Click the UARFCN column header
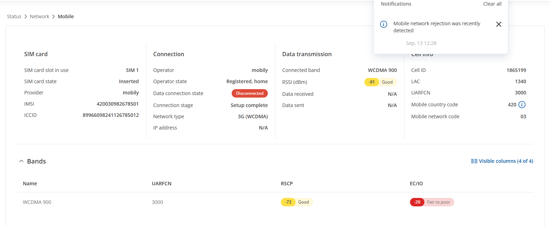This screenshot has width=549, height=226. tap(161, 184)
